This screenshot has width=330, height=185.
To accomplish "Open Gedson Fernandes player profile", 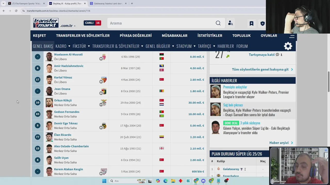I will click(x=67, y=112).
